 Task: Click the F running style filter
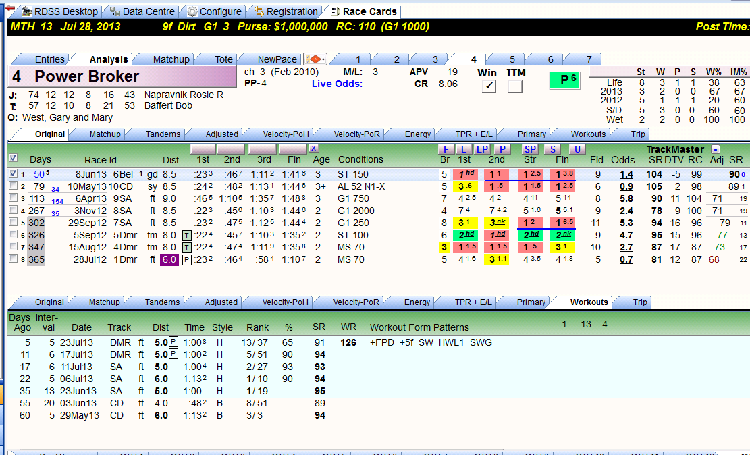[x=446, y=149]
